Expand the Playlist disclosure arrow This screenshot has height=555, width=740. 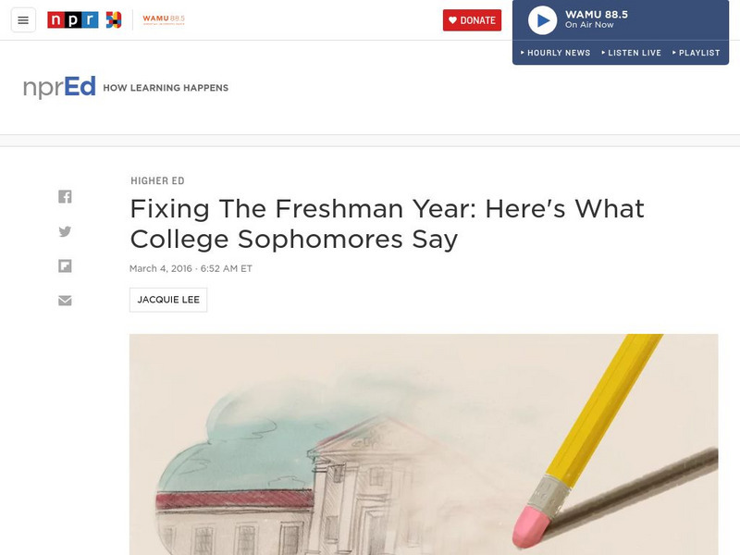pyautogui.click(x=674, y=53)
